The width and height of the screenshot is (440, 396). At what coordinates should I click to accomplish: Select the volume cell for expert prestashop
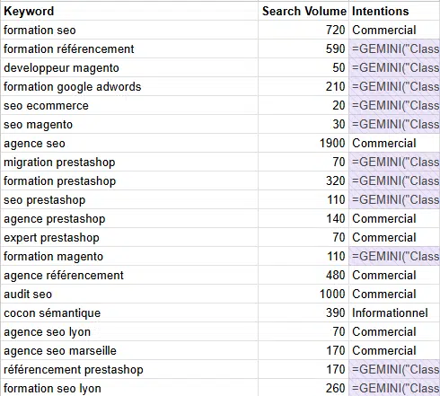[x=304, y=237]
